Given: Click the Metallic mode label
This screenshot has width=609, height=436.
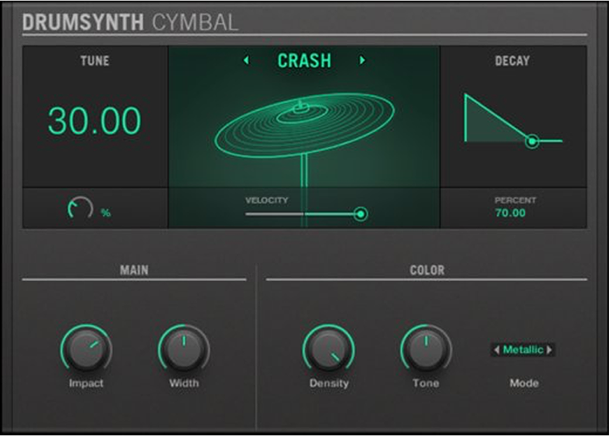Looking at the screenshot, I should pos(523,350).
